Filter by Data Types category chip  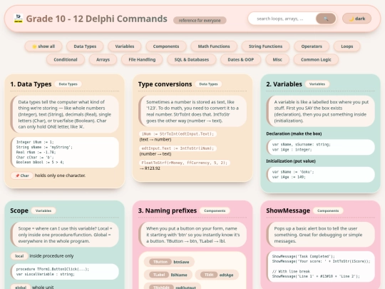click(85, 46)
